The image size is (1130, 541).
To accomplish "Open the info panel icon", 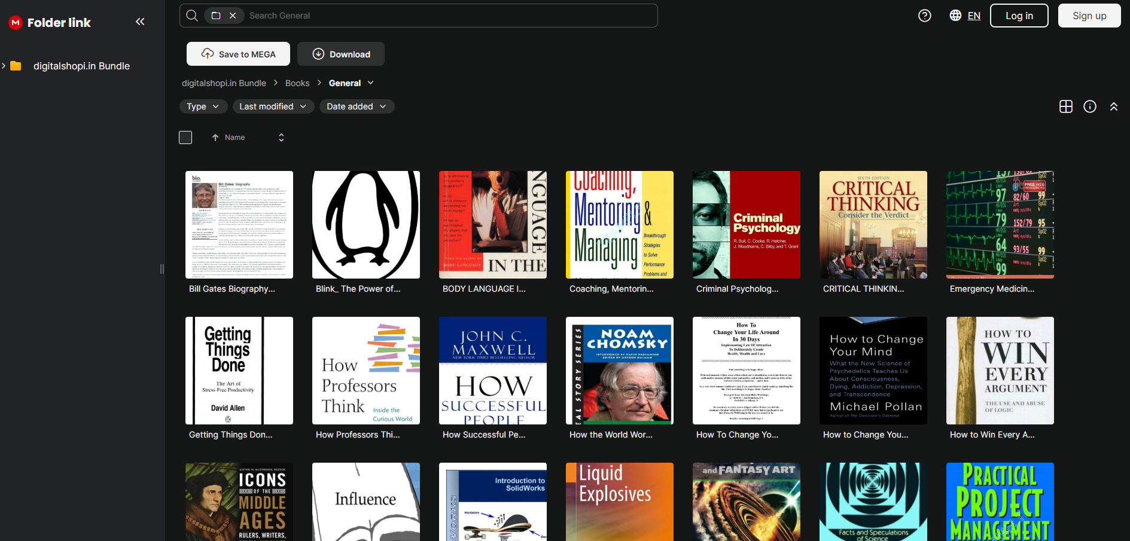I will (1090, 106).
